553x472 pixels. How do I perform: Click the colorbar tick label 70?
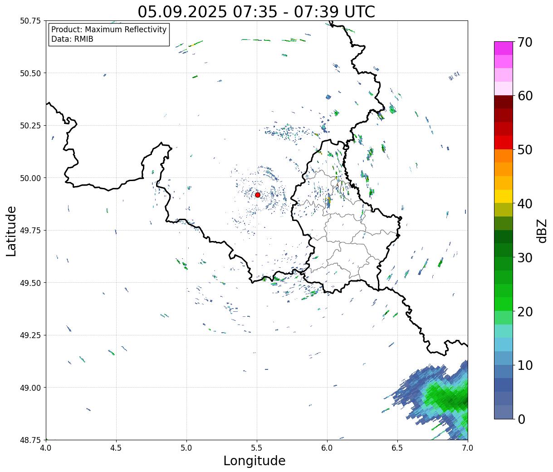click(x=525, y=42)
